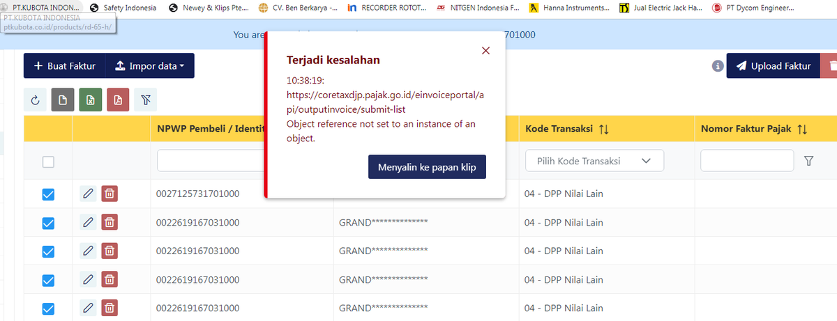837x321 pixels.
Task: Open the PT Dycom Engineer... bookmark
Action: (753, 8)
